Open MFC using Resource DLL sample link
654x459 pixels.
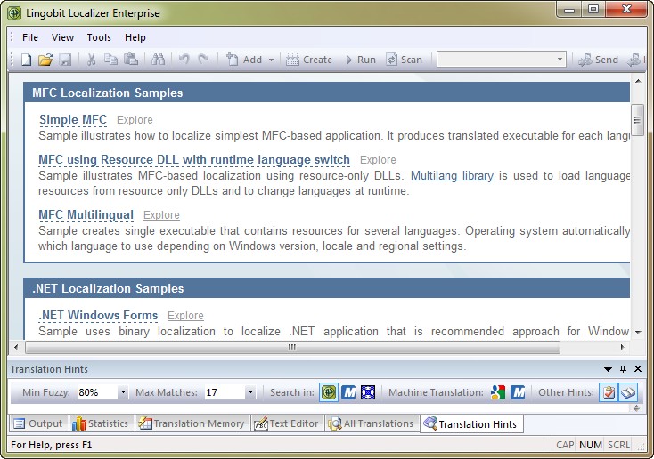point(194,159)
